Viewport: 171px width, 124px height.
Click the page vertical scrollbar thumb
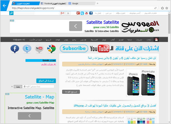click(169, 24)
